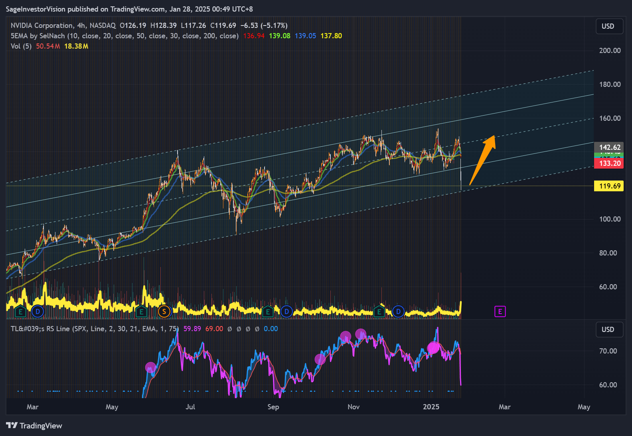Image resolution: width=632 pixels, height=436 pixels.
Task: Click the NVIDIA Corporation symbol title
Action: pyautogui.click(x=42, y=26)
